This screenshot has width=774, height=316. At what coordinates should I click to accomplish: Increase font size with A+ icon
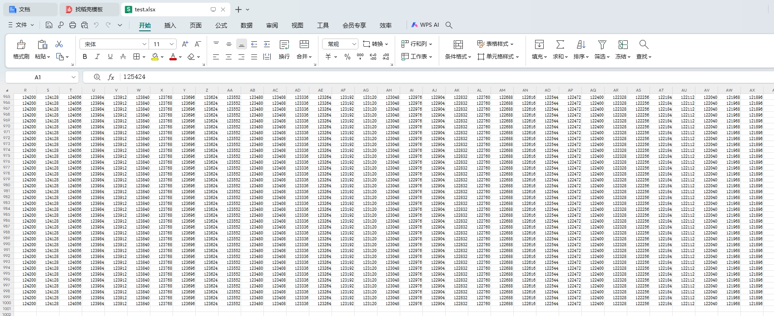click(x=185, y=44)
